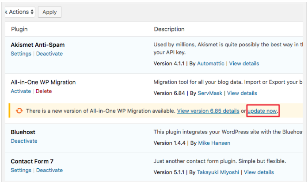308x182 pixels.
Task: Open Akismet Anti-Spam Settings link
Action: 21,54
